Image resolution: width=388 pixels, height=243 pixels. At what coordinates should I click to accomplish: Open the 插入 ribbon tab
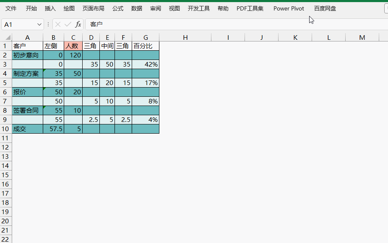[50, 8]
